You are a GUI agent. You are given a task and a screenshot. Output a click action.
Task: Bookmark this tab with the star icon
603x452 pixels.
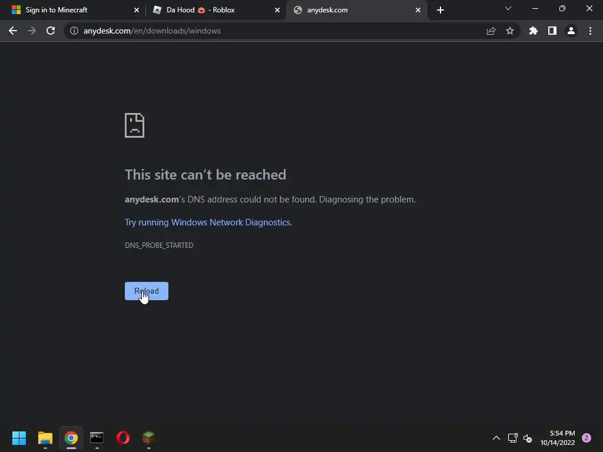pos(510,31)
